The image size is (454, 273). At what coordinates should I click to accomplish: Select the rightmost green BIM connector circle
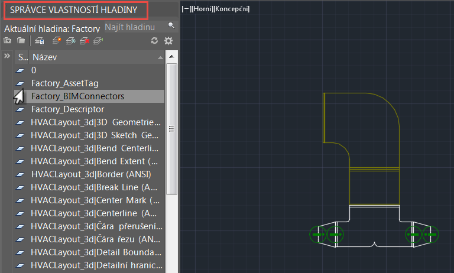click(x=430, y=234)
